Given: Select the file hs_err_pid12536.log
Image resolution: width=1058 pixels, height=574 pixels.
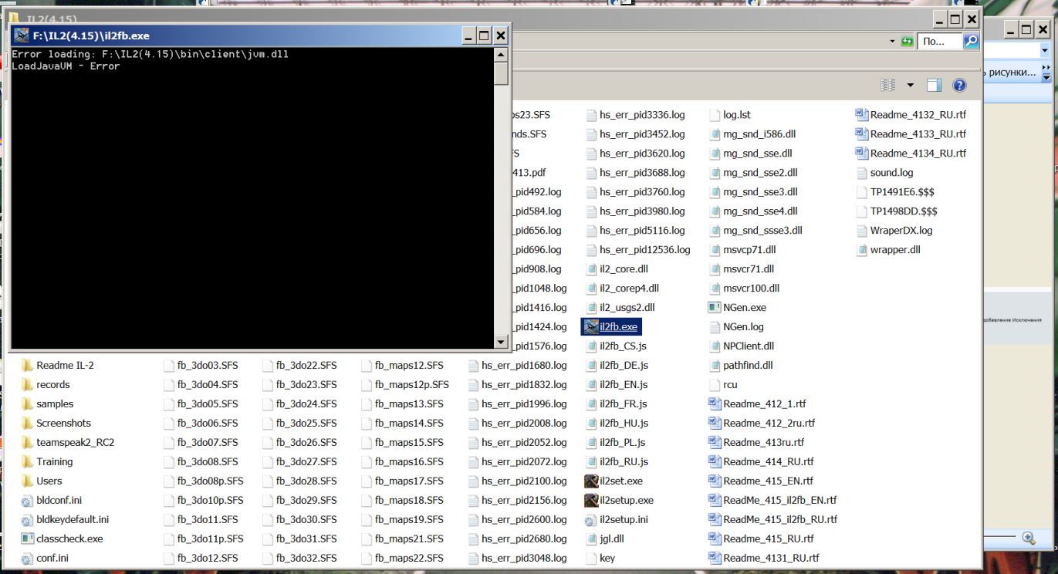Looking at the screenshot, I should pyautogui.click(x=638, y=250).
